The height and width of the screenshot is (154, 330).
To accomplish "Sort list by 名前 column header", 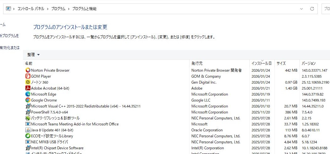I will tap(29, 63).
